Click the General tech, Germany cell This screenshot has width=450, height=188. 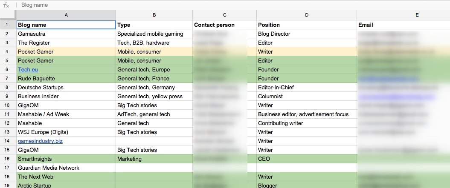(x=154, y=87)
